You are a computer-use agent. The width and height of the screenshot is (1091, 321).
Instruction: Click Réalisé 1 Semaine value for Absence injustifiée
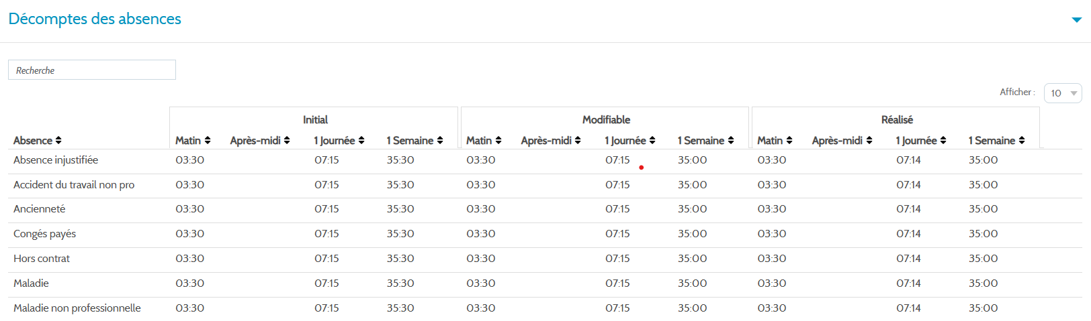[x=983, y=160]
